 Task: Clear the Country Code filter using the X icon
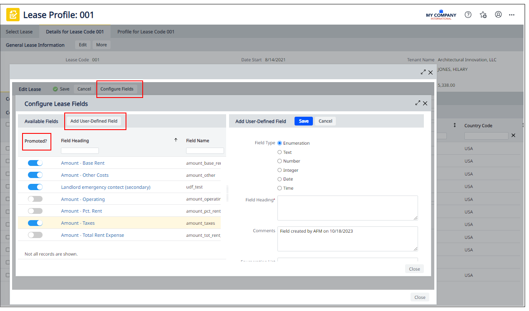click(513, 135)
